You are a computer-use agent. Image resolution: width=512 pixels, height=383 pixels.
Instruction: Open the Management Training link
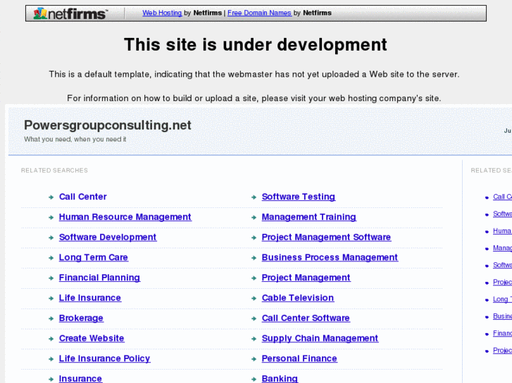pos(309,216)
